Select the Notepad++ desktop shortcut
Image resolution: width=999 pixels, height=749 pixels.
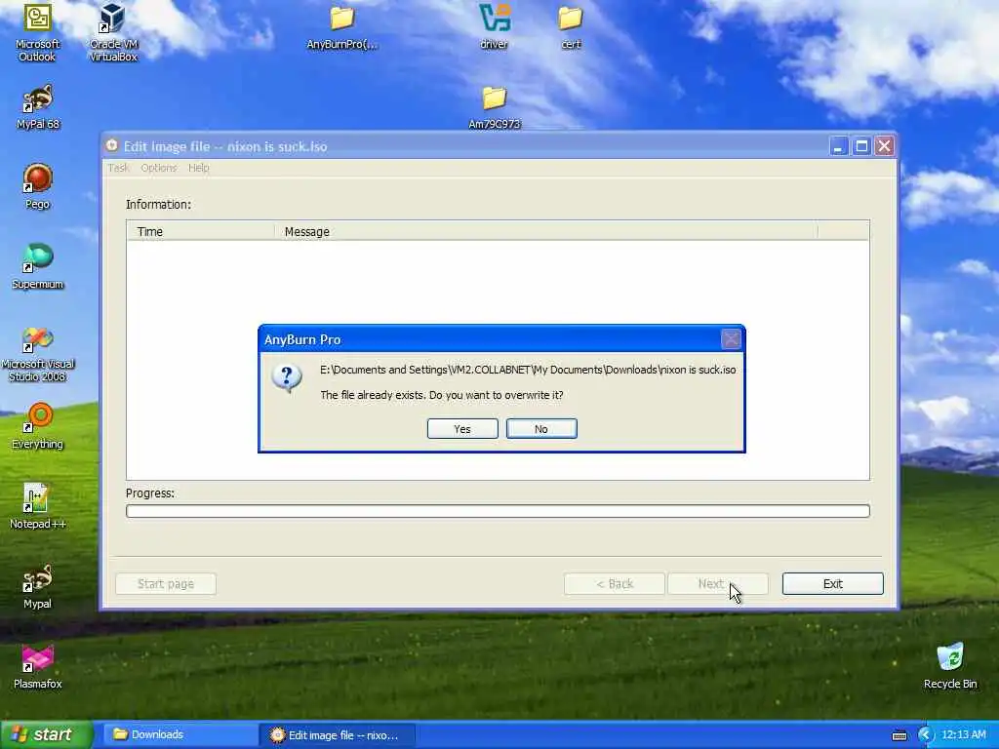(38, 506)
